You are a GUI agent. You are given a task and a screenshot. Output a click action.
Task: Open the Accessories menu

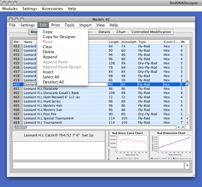click(x=52, y=9)
